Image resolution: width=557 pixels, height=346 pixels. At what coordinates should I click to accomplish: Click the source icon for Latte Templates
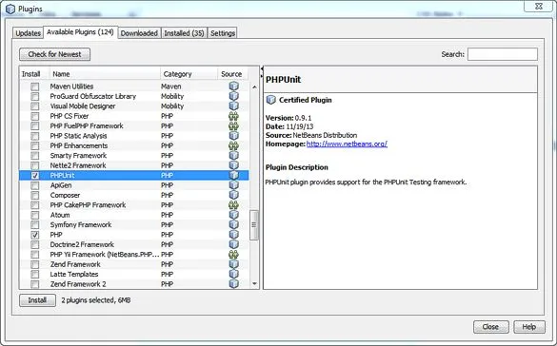tap(233, 274)
